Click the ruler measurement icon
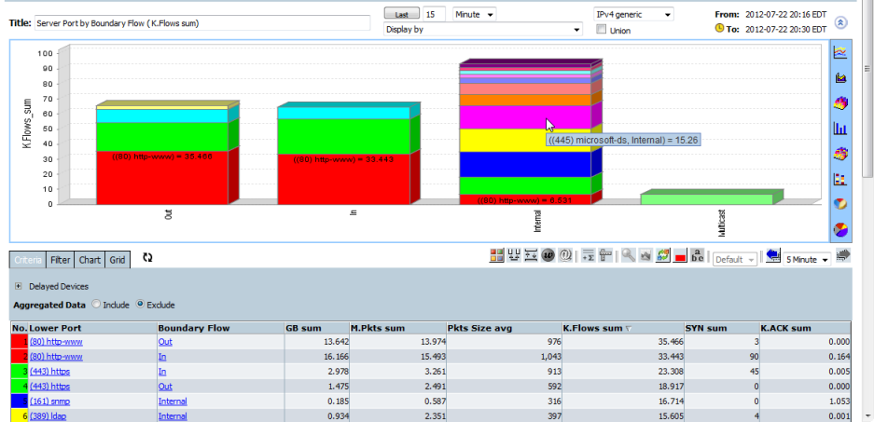 pos(604,256)
